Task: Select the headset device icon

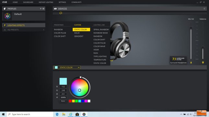Action: [x=61, y=13]
